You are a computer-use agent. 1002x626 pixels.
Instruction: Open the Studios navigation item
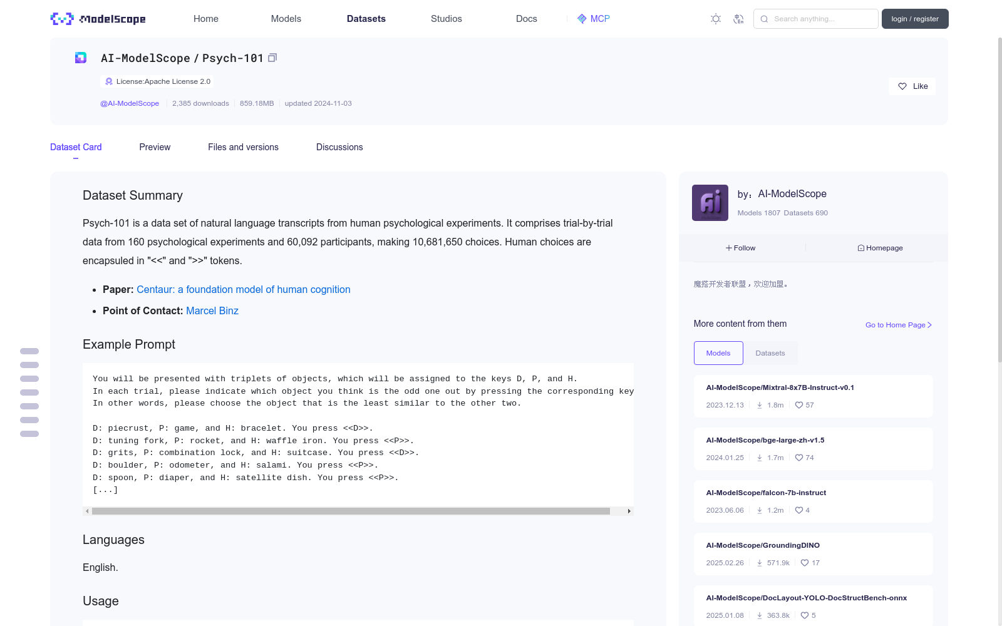(x=447, y=19)
